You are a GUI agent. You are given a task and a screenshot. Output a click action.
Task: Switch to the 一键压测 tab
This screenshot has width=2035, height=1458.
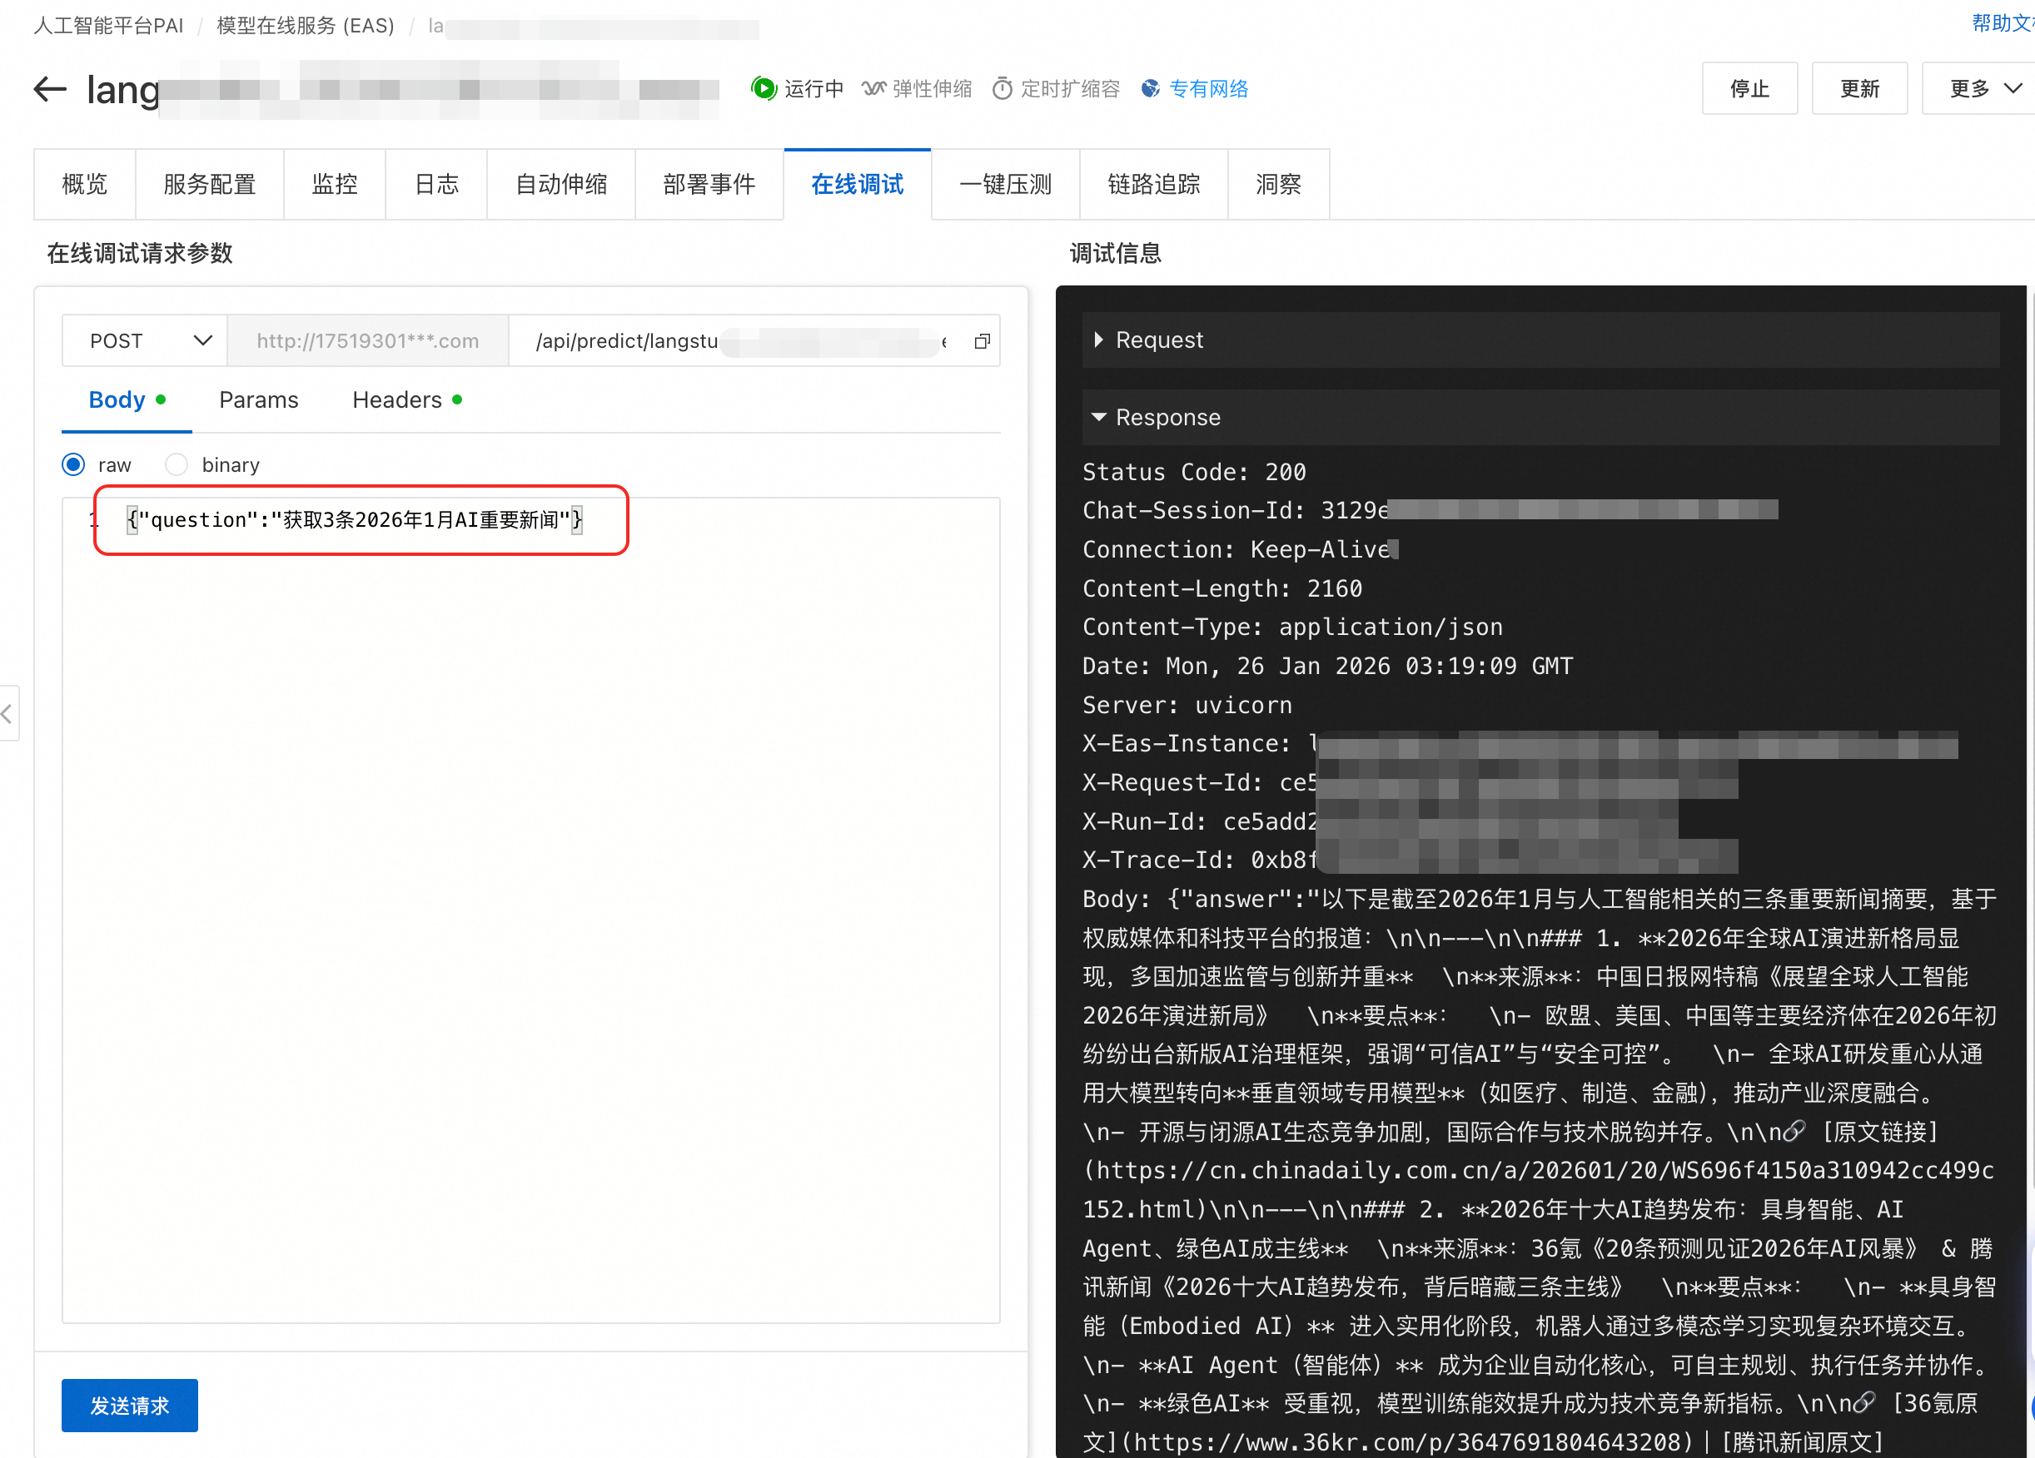(x=1005, y=185)
